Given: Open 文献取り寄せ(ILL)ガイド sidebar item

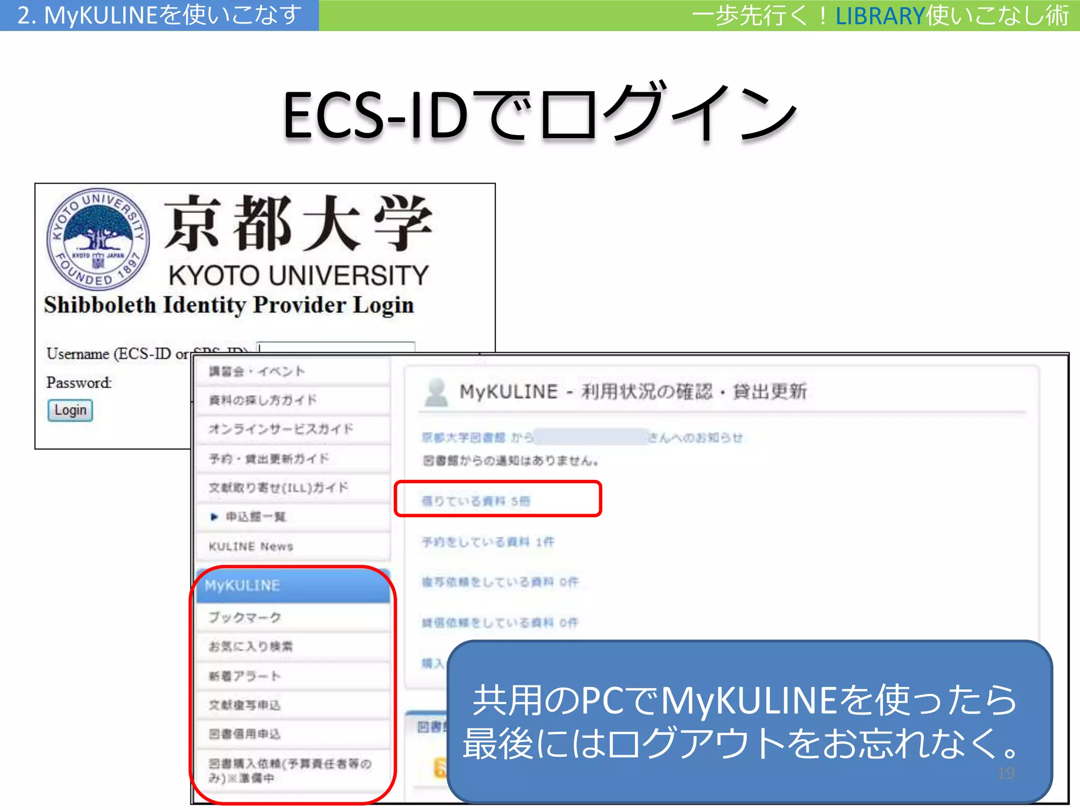Looking at the screenshot, I should point(293,488).
